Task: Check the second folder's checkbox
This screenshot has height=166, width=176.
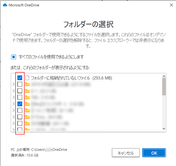Action: (20, 91)
